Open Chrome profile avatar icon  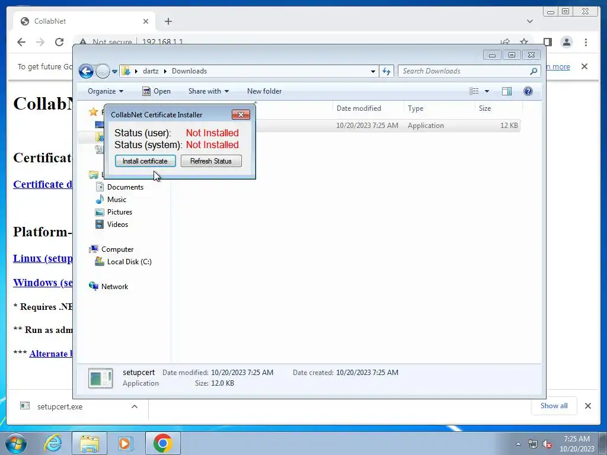(x=567, y=42)
